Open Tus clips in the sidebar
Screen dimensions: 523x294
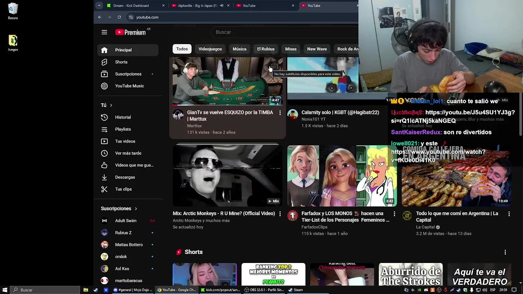coord(128,189)
